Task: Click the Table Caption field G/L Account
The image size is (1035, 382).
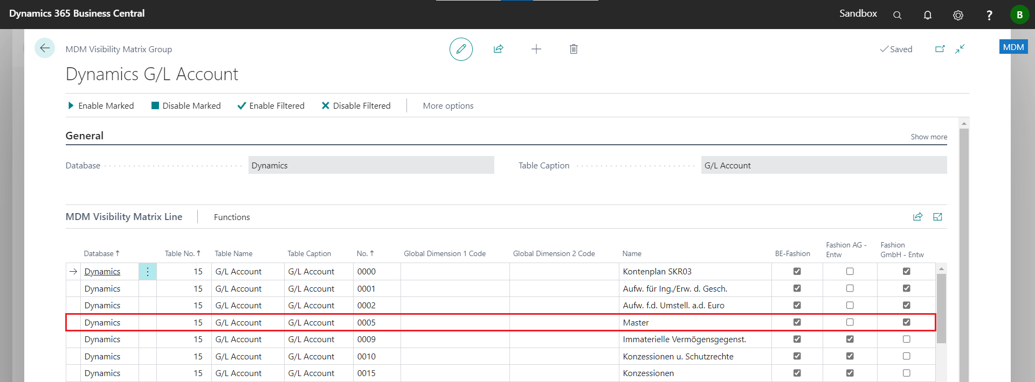Action: [x=824, y=165]
